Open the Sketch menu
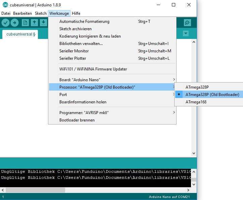This screenshot has width=243, height=200. [x=41, y=13]
